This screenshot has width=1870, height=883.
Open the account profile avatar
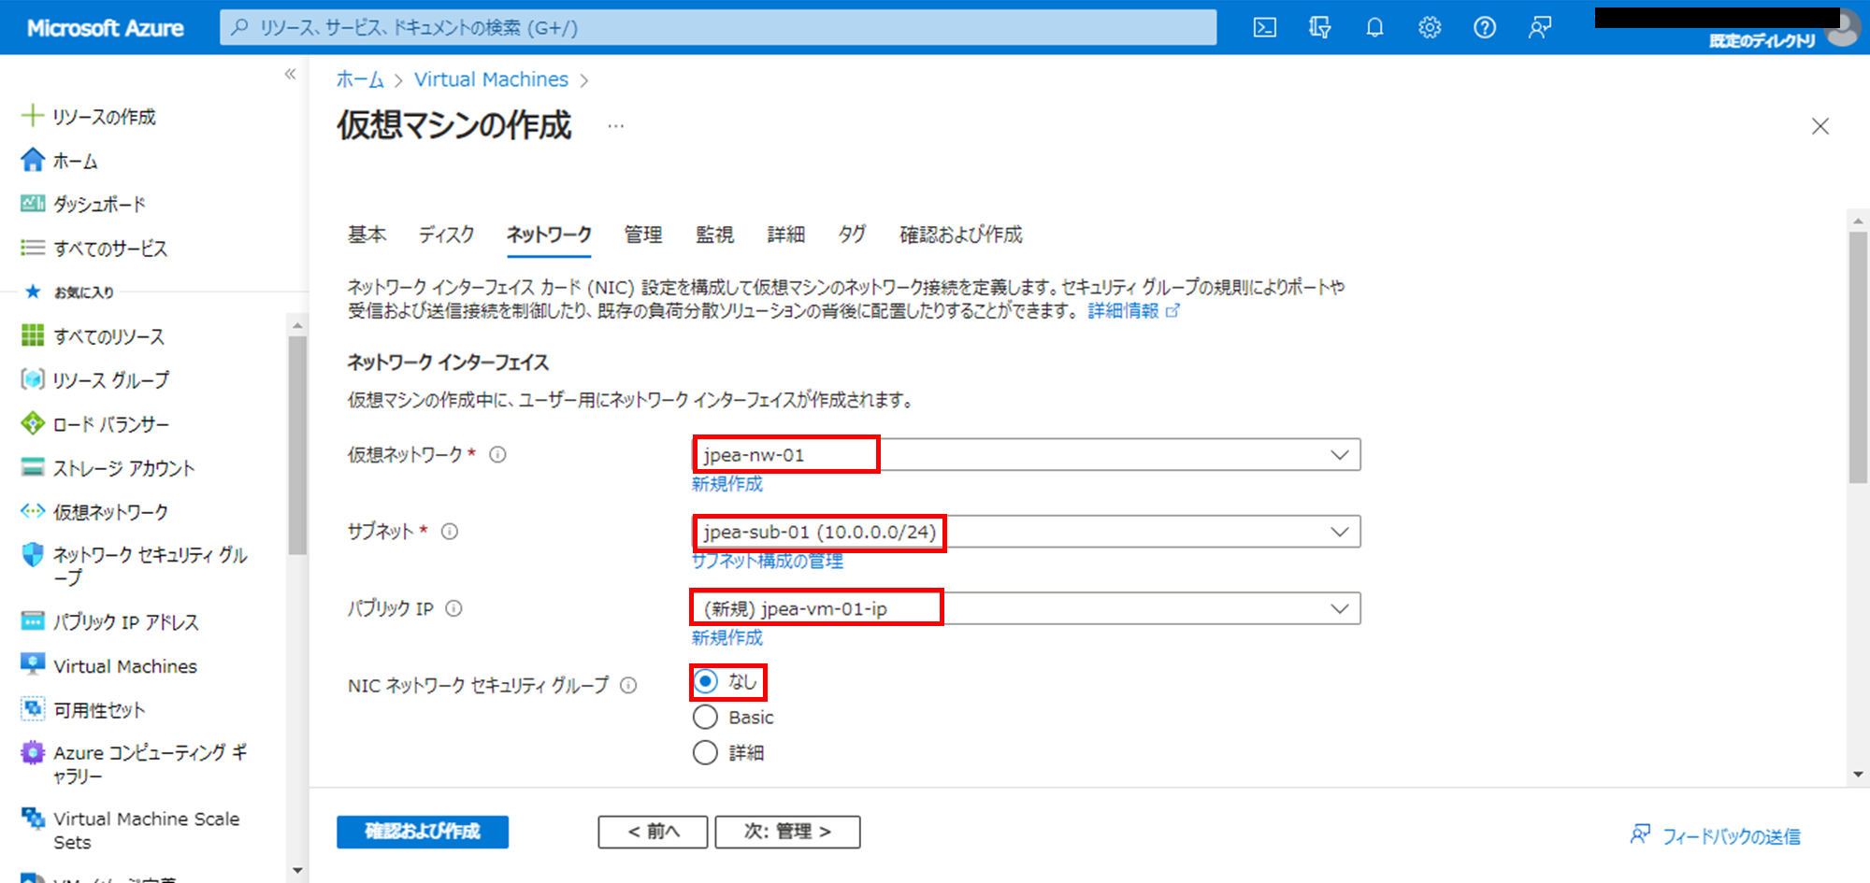[x=1843, y=28]
